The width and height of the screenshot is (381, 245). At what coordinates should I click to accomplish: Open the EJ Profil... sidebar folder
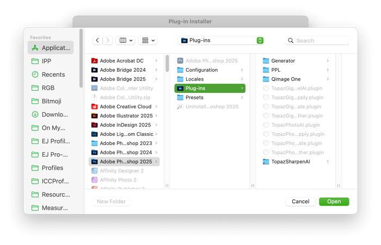point(51,141)
